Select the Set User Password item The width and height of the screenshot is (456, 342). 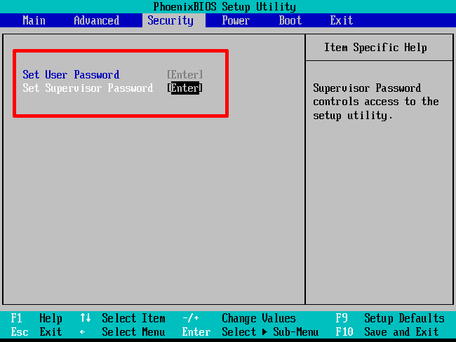click(71, 75)
